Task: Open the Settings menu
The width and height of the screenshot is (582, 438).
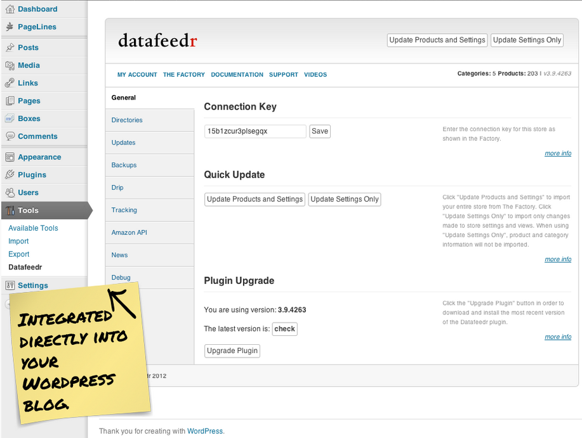Action: tap(33, 285)
